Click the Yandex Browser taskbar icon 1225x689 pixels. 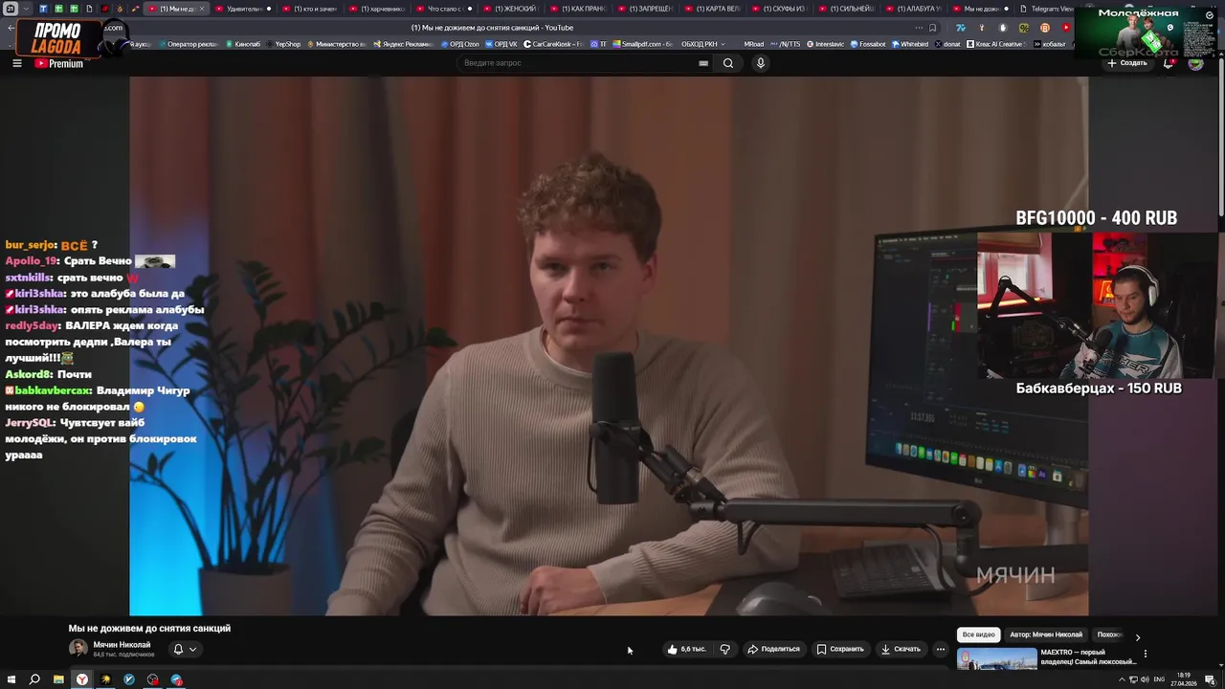point(82,679)
